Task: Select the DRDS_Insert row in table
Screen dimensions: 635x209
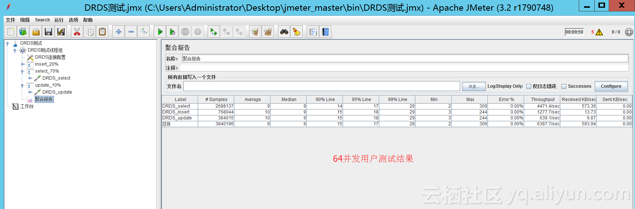Action: (x=397, y=112)
